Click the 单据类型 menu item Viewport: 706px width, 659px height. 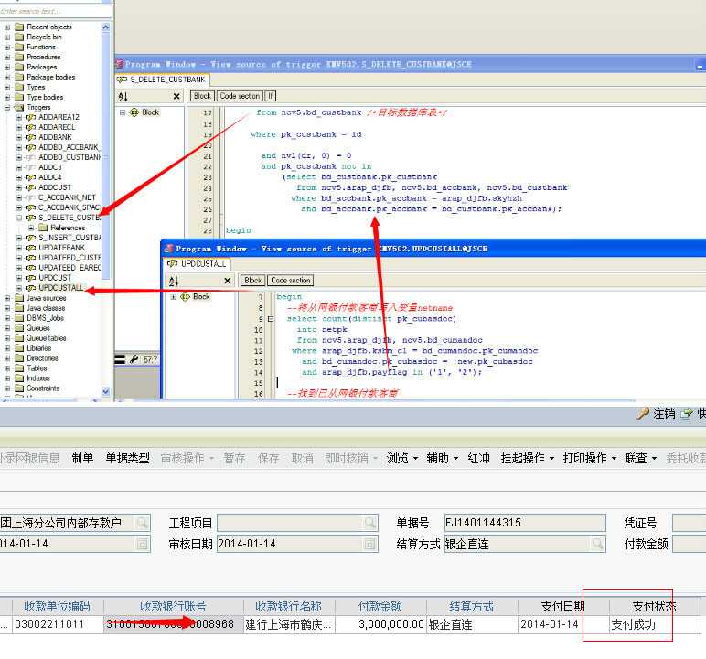(127, 458)
